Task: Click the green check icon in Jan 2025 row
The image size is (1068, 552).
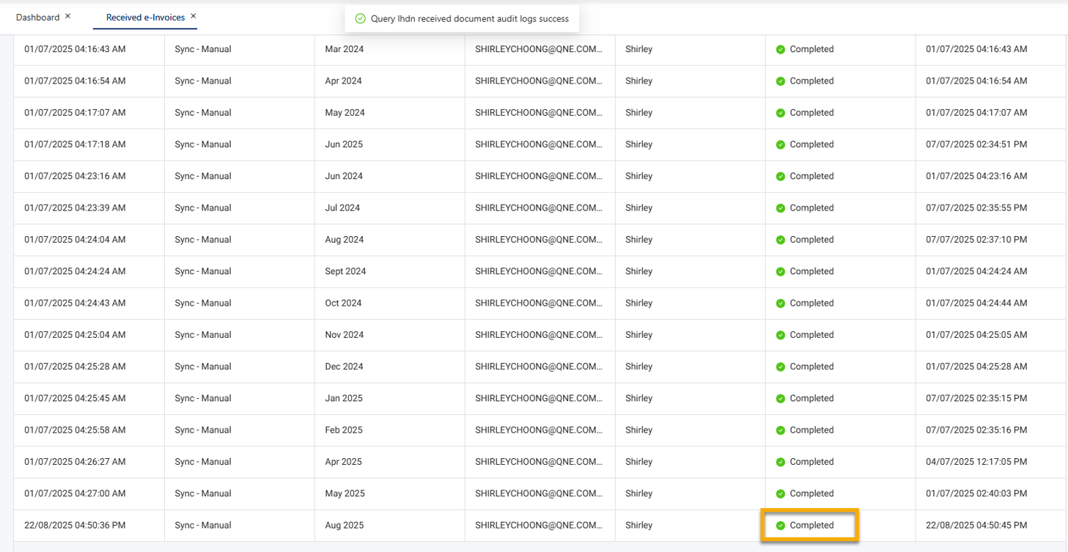Action: click(781, 398)
